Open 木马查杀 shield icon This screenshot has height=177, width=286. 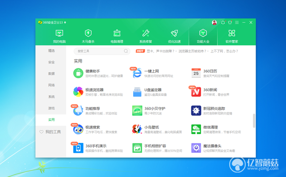tap(88, 33)
